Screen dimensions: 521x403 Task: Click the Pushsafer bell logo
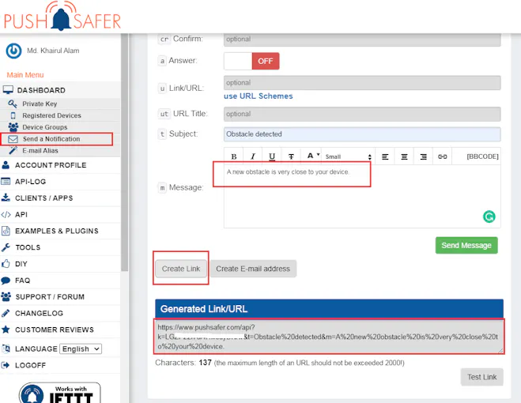(x=62, y=17)
